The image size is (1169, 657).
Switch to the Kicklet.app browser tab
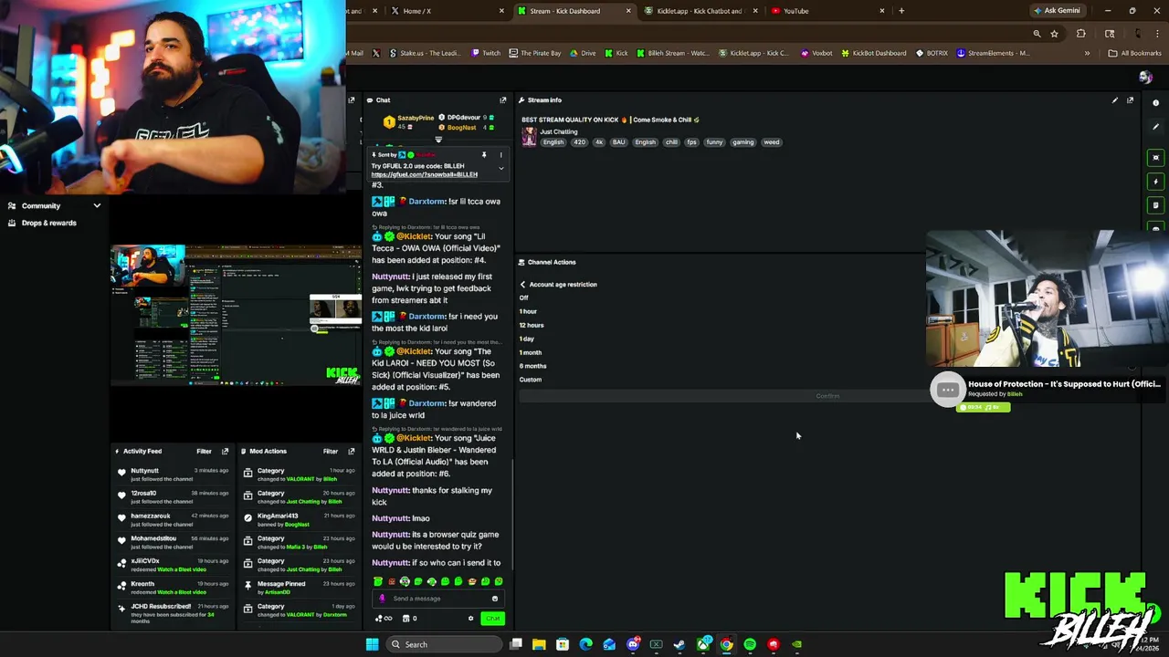[699, 11]
